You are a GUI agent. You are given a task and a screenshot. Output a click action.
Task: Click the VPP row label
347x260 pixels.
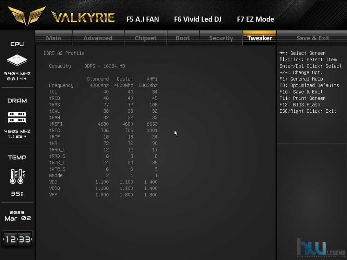[x=53, y=195]
